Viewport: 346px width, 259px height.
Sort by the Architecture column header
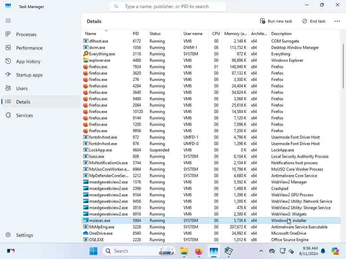coord(259,33)
